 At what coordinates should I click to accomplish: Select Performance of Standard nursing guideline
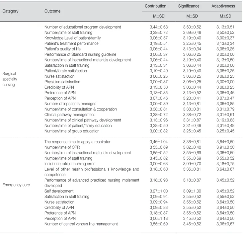(80, 54)
